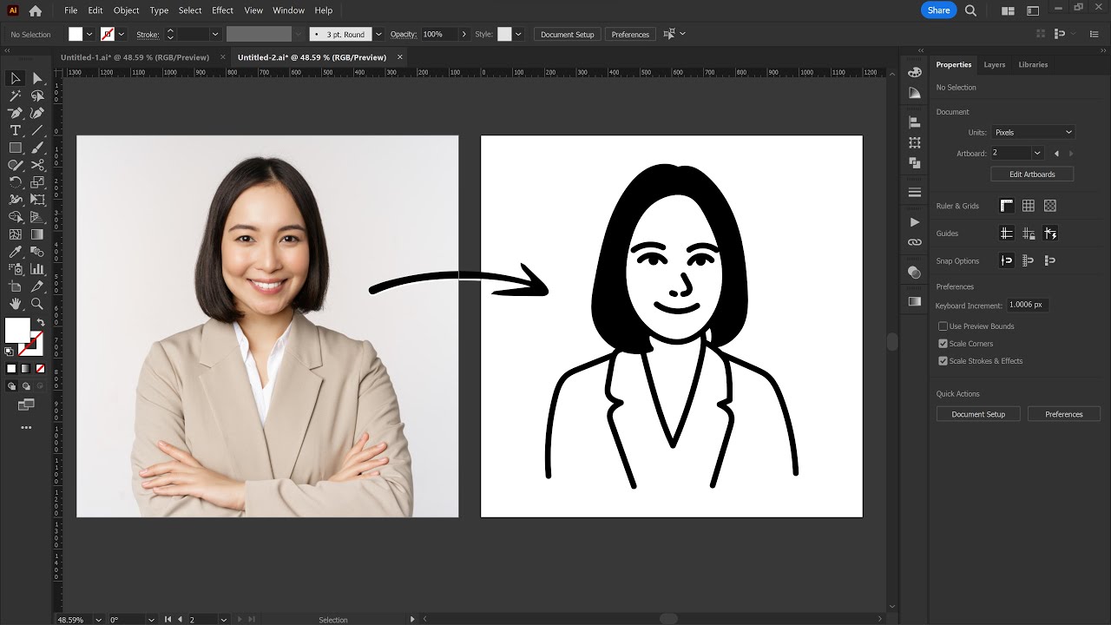Select the Pen tool

[x=15, y=113]
